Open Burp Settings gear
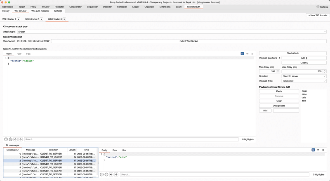Viewport: 330px width, 181px height. pos(322,7)
